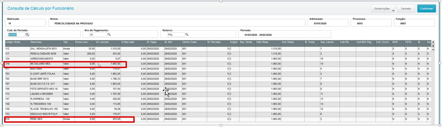This screenshot has width=442, height=127.
Task: Select the BS SALARIO MES description cell
Action: tap(46, 64)
